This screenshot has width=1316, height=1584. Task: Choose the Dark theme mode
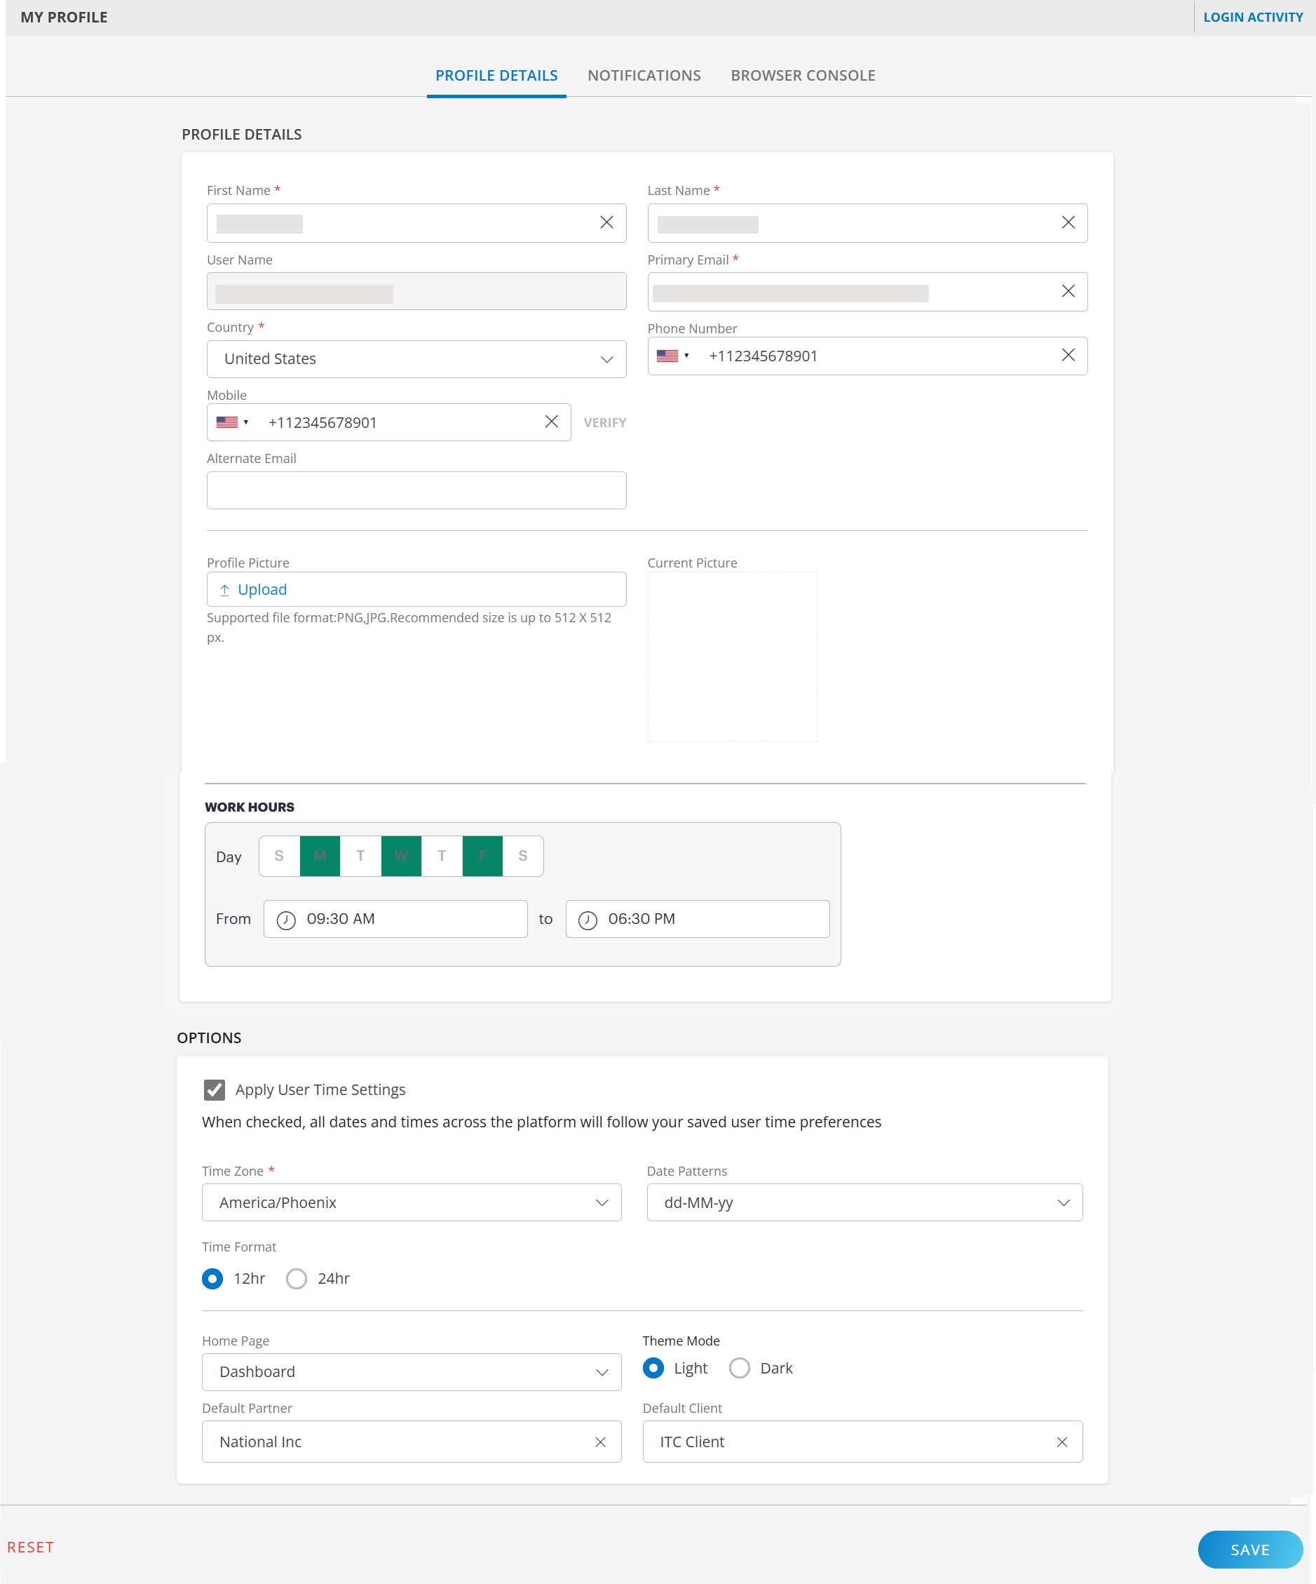740,1368
